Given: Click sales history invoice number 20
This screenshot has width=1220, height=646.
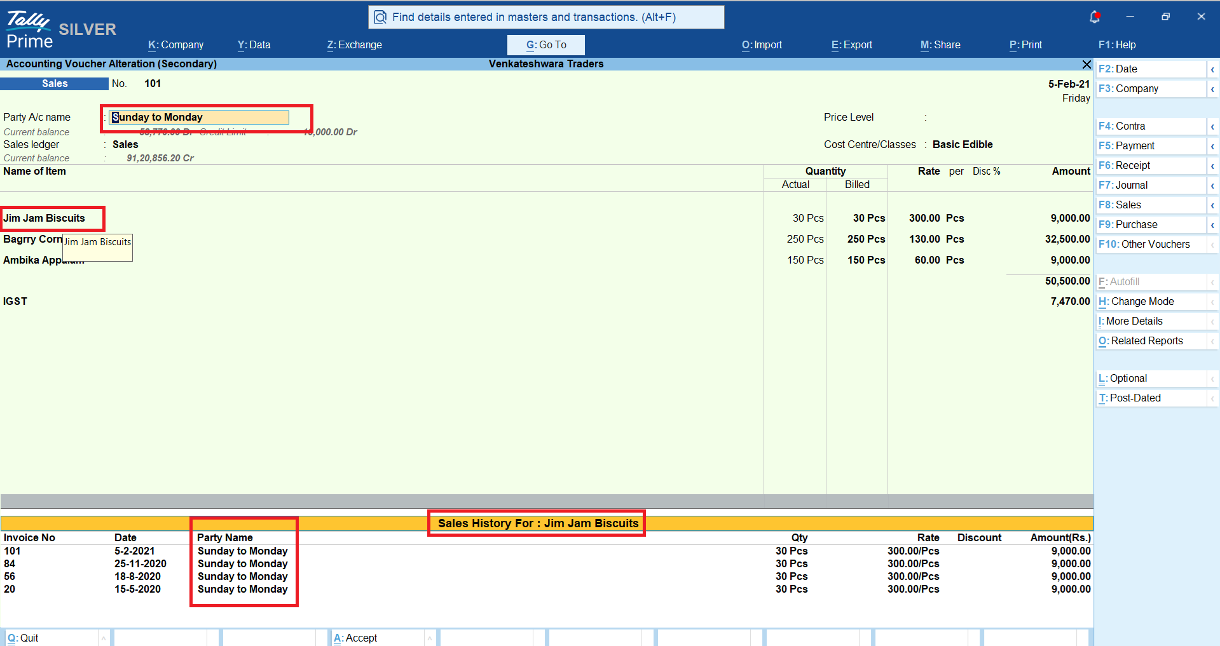Looking at the screenshot, I should (x=10, y=589).
